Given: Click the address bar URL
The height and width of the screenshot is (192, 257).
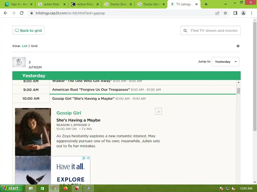Looking at the screenshot, I should pos(70,13).
